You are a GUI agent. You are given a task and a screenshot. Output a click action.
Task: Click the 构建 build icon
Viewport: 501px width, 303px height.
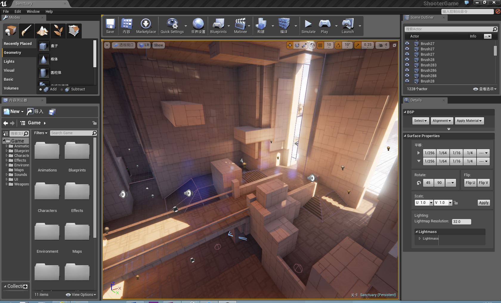[x=261, y=26]
